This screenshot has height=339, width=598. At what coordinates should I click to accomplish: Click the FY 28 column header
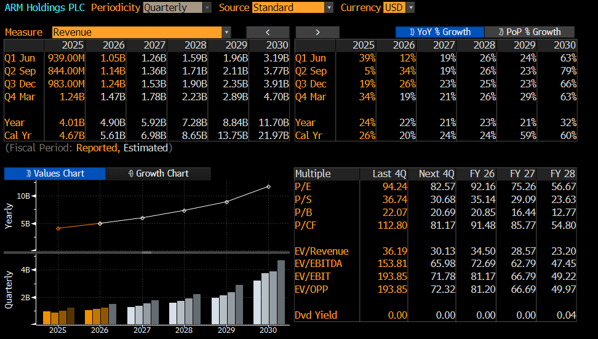pyautogui.click(x=563, y=173)
